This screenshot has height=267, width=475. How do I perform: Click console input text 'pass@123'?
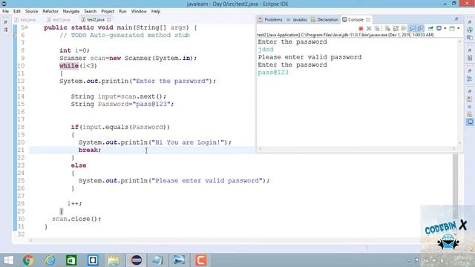click(273, 73)
